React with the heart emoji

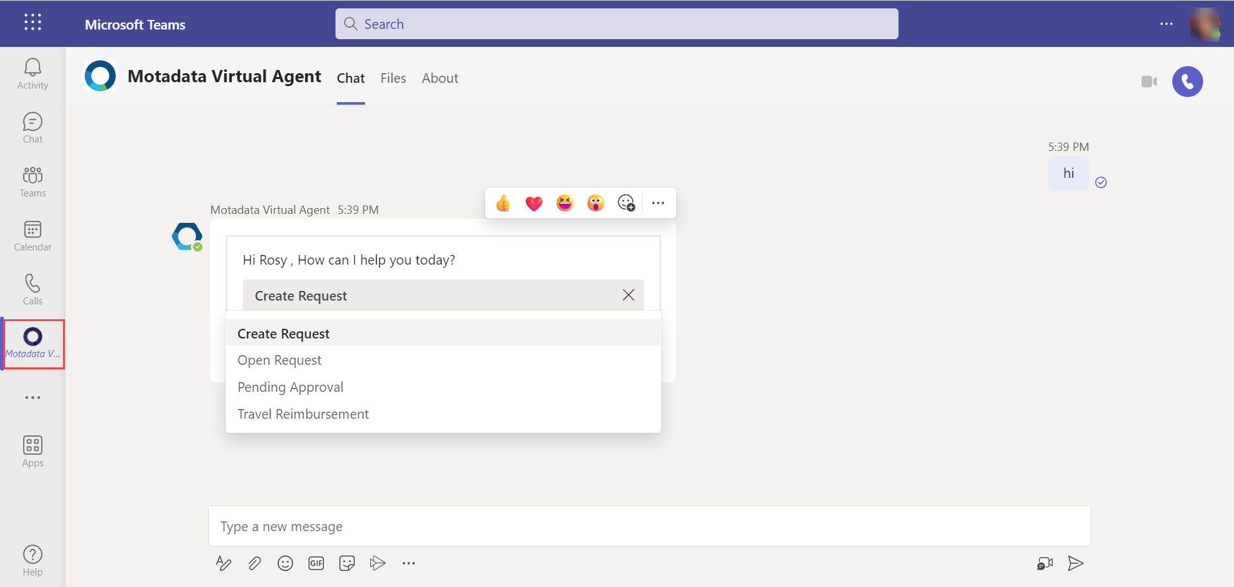(x=533, y=202)
